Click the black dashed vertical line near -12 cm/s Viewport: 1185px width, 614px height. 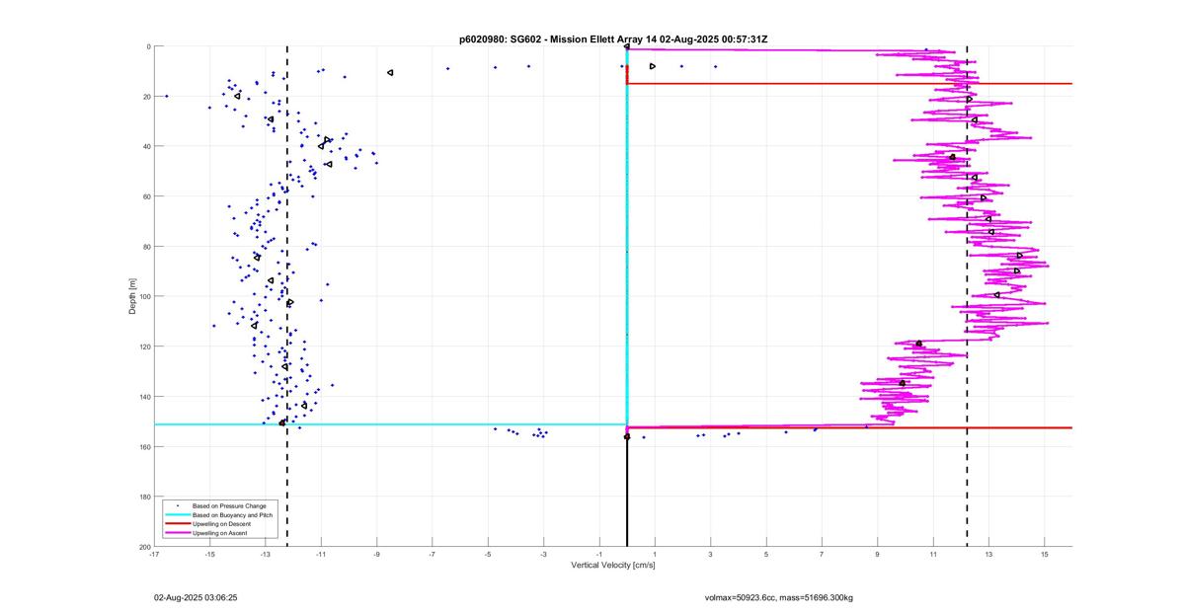click(287, 296)
